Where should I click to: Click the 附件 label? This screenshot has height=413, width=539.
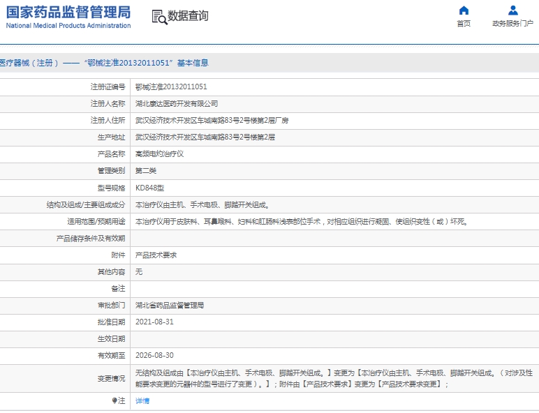coord(118,255)
